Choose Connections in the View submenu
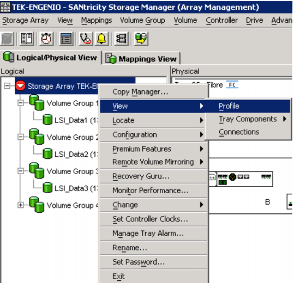The width and height of the screenshot is (294, 283). point(248,132)
